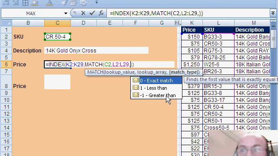Select empty Price cell in row 8
This screenshot has height=156, width=278.
(57, 82)
